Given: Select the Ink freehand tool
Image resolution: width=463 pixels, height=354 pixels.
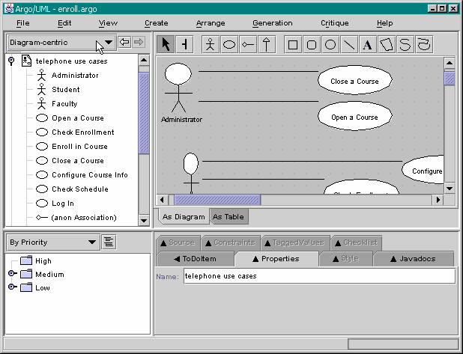Looking at the screenshot, I should click(424, 45).
